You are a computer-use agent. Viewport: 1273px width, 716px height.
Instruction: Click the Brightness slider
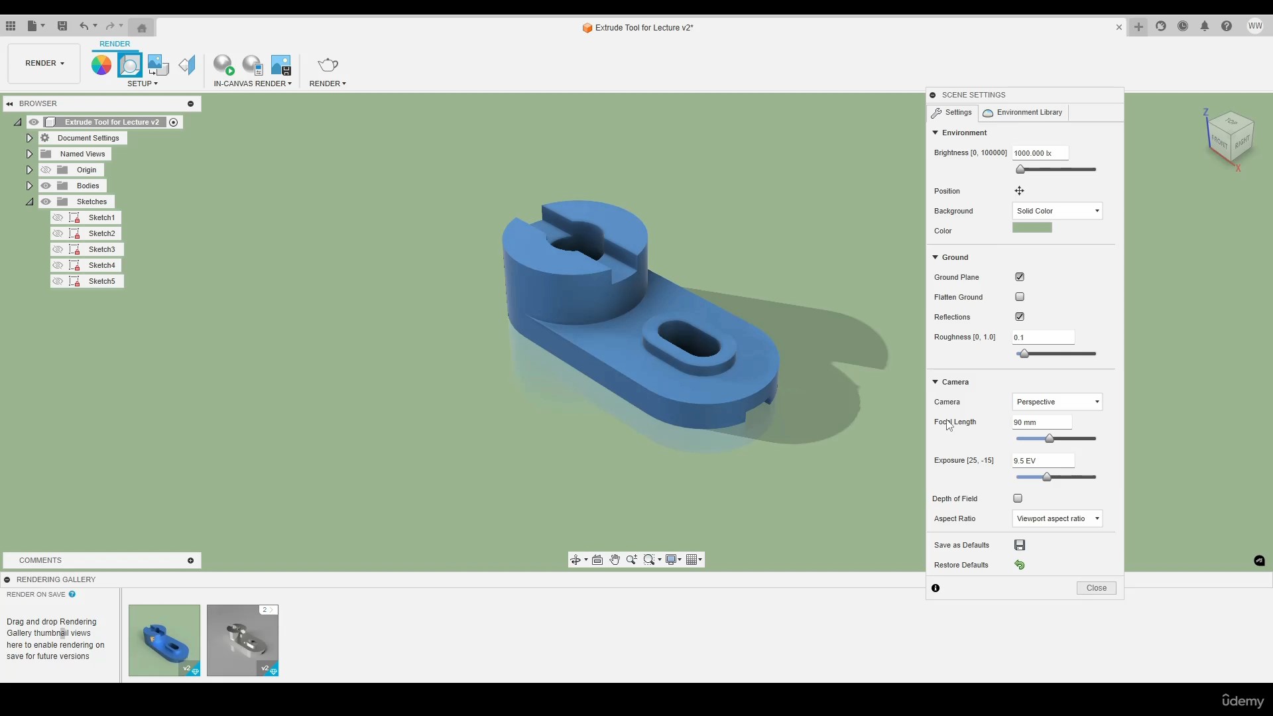[x=1056, y=170]
